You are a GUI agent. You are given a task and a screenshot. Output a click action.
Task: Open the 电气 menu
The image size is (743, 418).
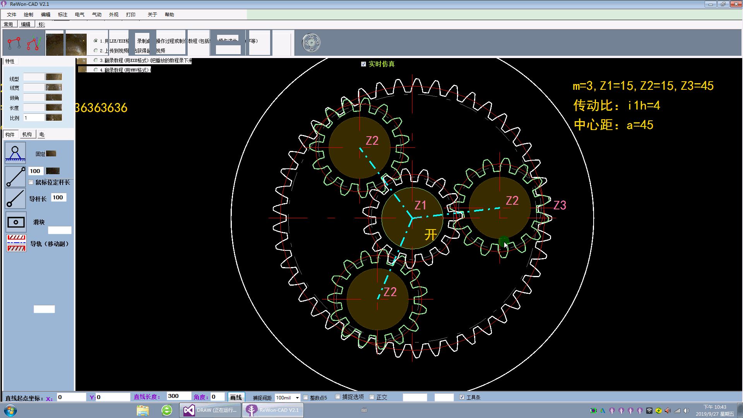tap(80, 15)
